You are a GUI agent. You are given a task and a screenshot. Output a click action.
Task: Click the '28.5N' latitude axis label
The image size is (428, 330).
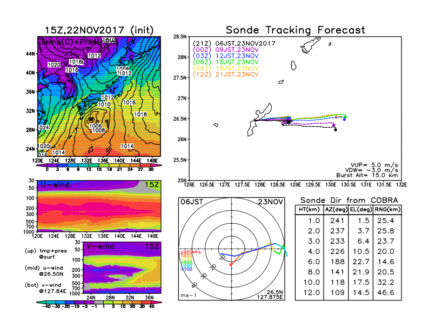click(180, 37)
